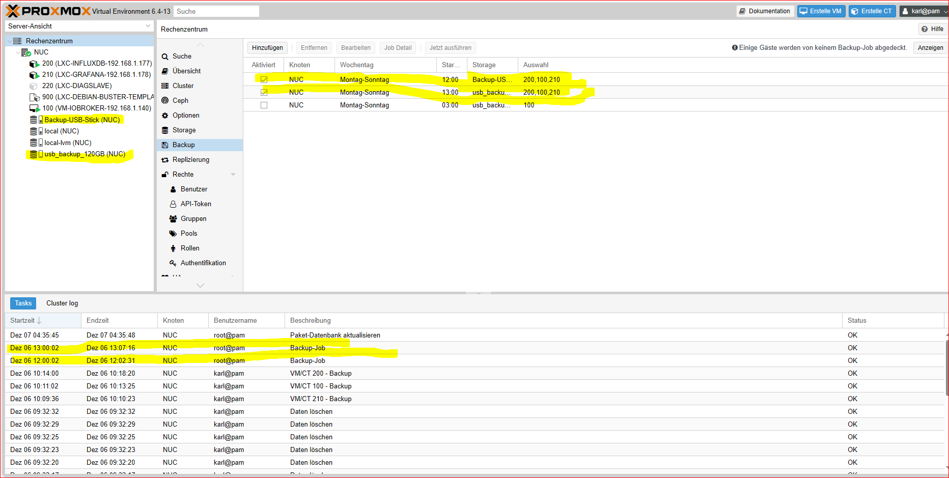Image resolution: width=949 pixels, height=478 pixels.
Task: Select template 900 LXC-DEBIAN-BUSTER icon
Action: pyautogui.click(x=34, y=97)
